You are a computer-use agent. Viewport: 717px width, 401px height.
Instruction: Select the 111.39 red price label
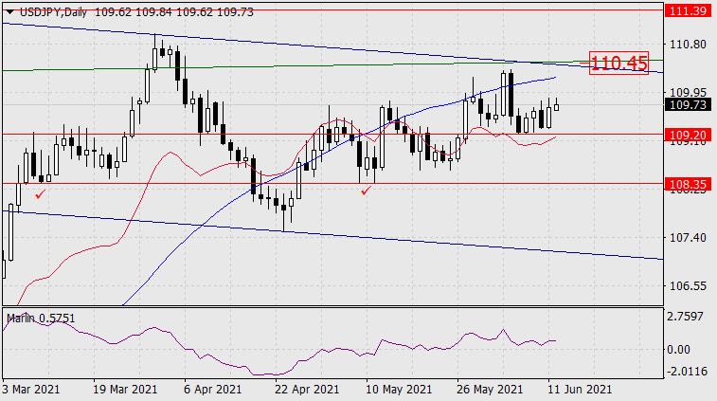coord(688,10)
